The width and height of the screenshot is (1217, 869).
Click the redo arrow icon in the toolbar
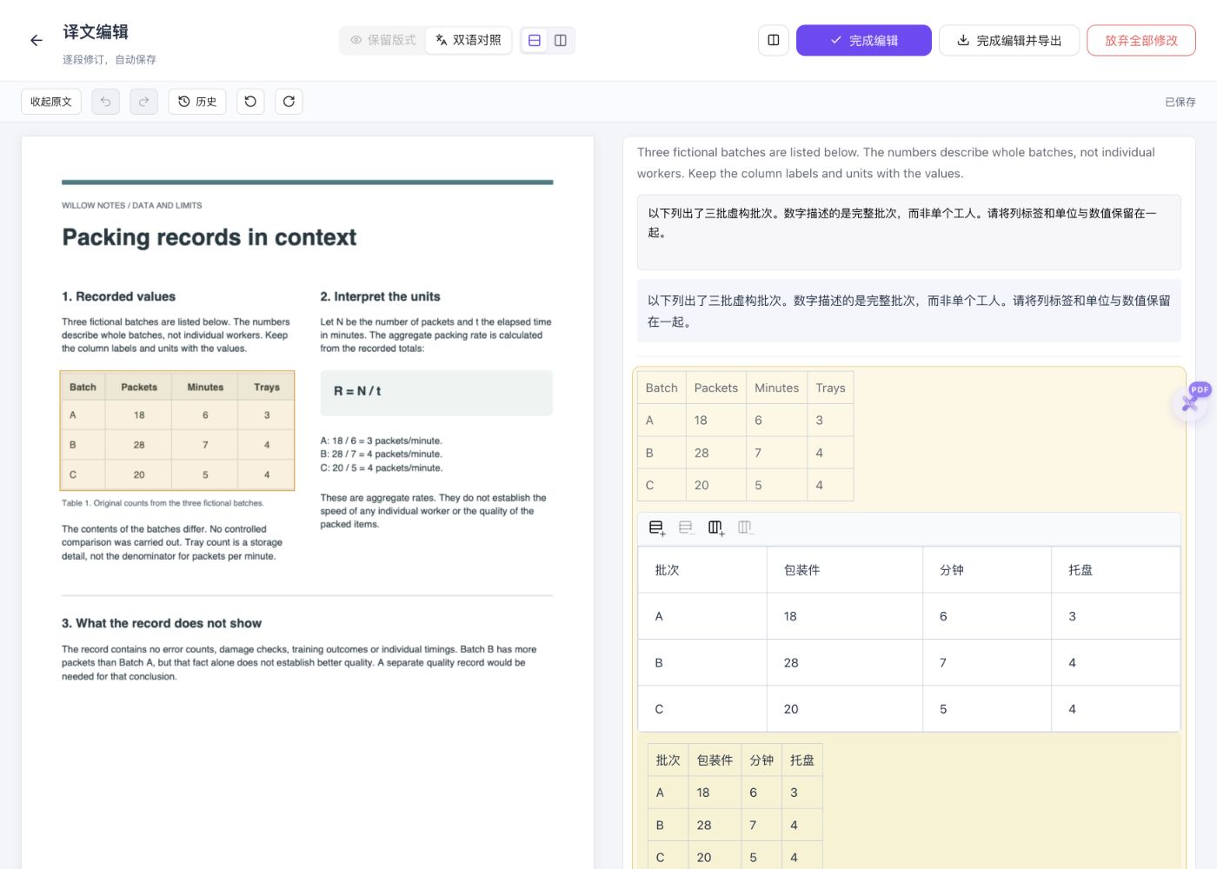[x=144, y=102]
